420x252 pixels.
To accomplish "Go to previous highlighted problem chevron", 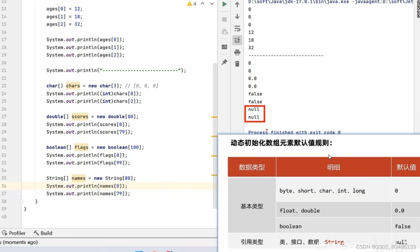I will 203,4.
